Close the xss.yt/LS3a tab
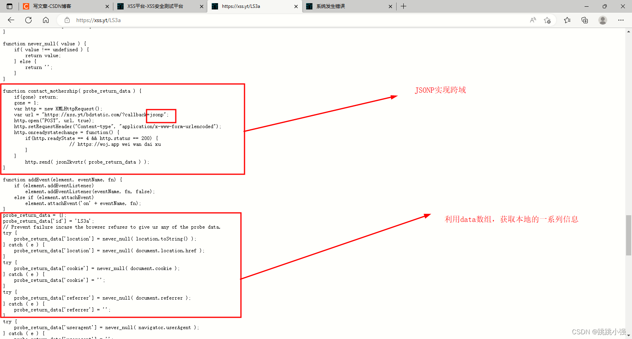This screenshot has height=339, width=632. point(296,6)
